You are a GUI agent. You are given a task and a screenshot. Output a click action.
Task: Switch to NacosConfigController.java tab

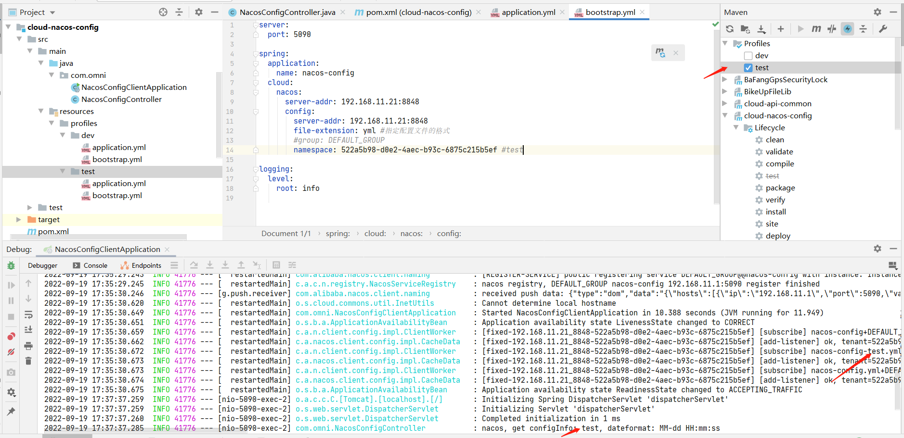tap(287, 12)
